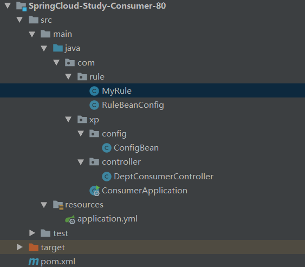Select the main folder label
Image resolution: width=305 pixels, height=267 pixels.
(63, 34)
